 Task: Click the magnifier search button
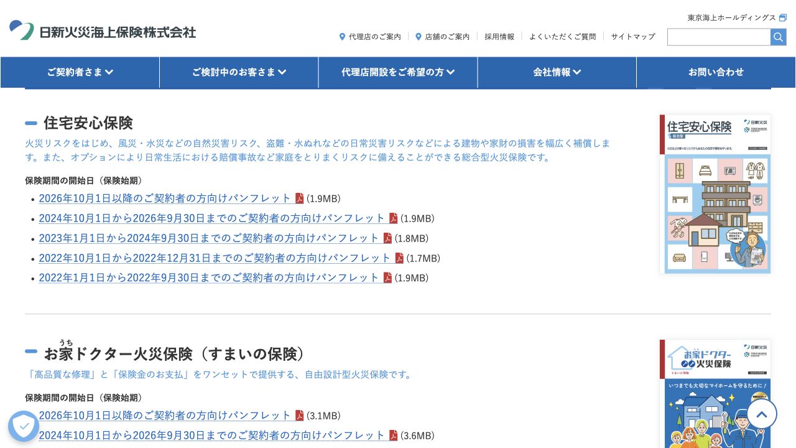point(779,37)
